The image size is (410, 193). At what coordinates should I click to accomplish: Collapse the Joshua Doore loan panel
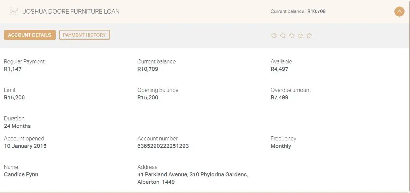point(399,12)
